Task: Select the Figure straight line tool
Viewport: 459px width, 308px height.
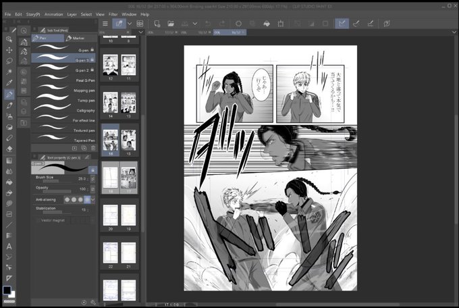Action: 9,225
